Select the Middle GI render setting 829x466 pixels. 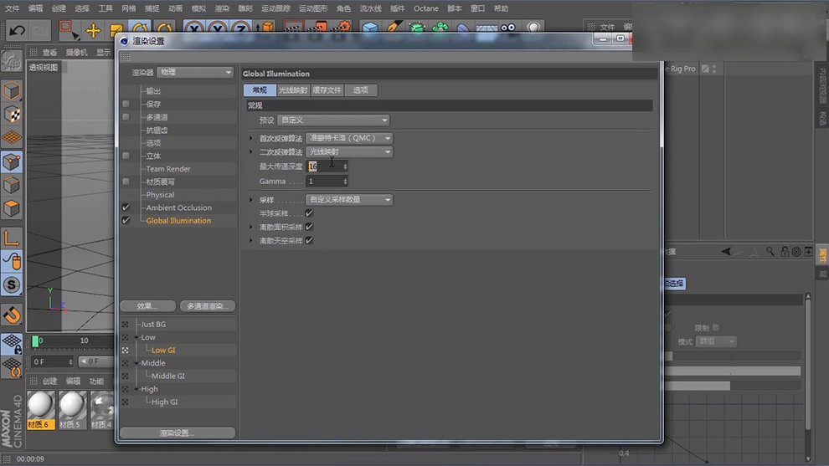click(x=168, y=376)
